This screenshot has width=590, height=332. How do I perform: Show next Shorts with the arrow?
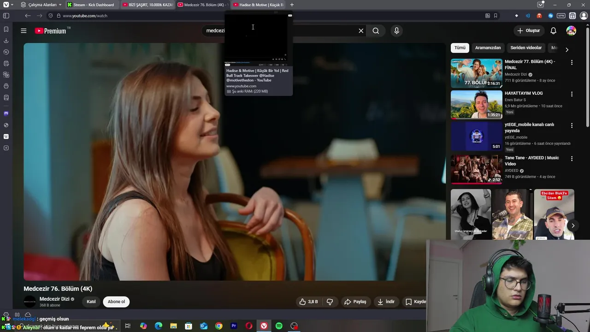click(x=573, y=225)
